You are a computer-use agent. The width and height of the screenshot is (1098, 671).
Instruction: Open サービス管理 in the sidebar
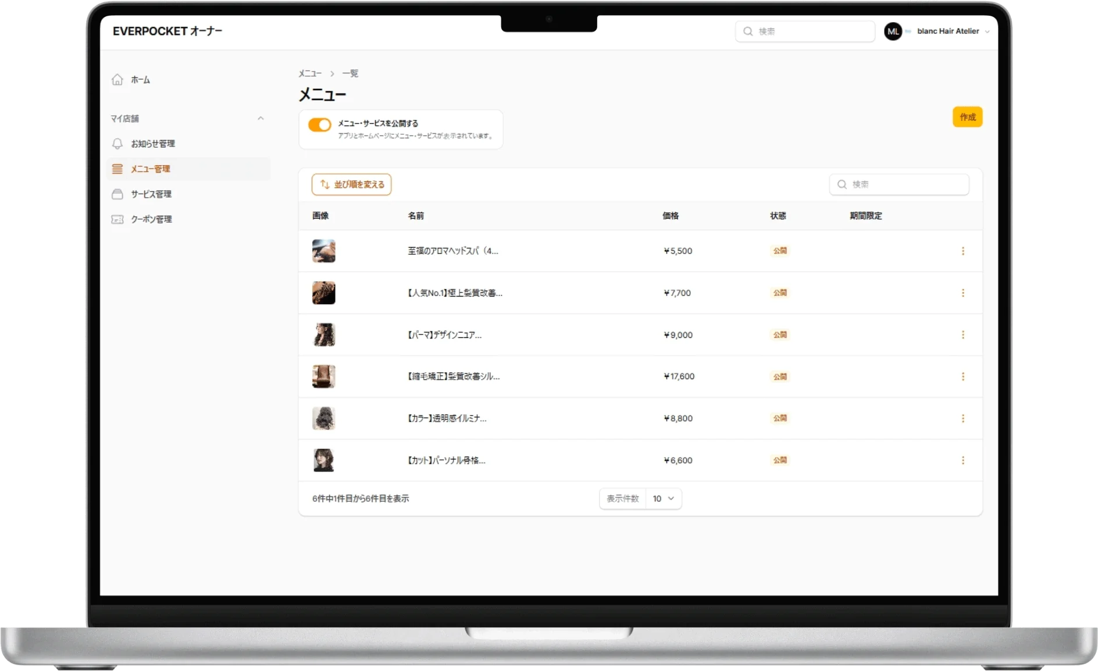click(x=189, y=194)
